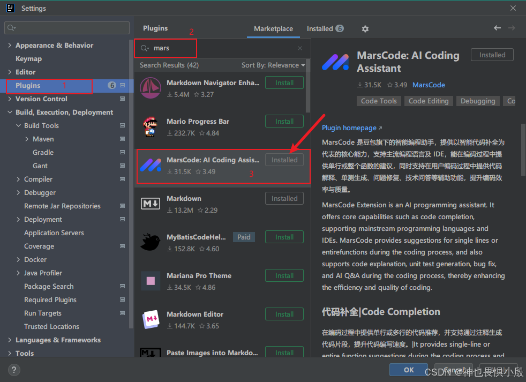Click the Debugging tag
The height and width of the screenshot is (382, 526).
478,101
